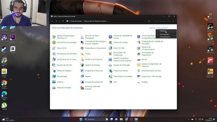Image resolution: width=217 pixels, height=122 pixels.
Task: Open Recuperação item
Action: coord(60,76)
